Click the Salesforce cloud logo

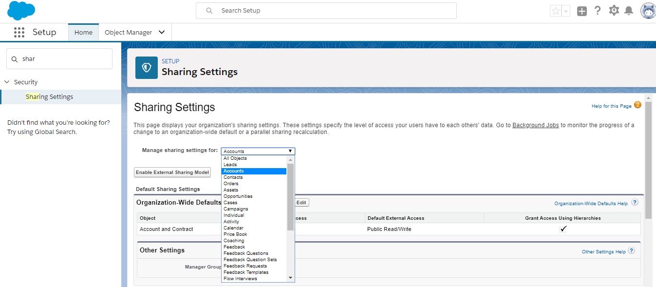(20, 10)
